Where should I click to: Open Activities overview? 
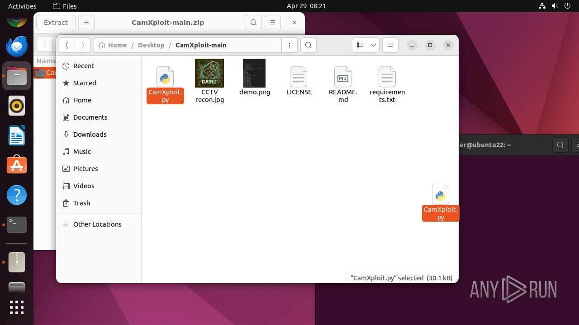pyautogui.click(x=22, y=6)
